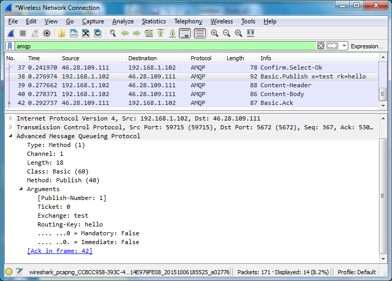The width and height of the screenshot is (392, 281).
Task: Click the zoom in magnifier icon
Action: [x=214, y=33]
